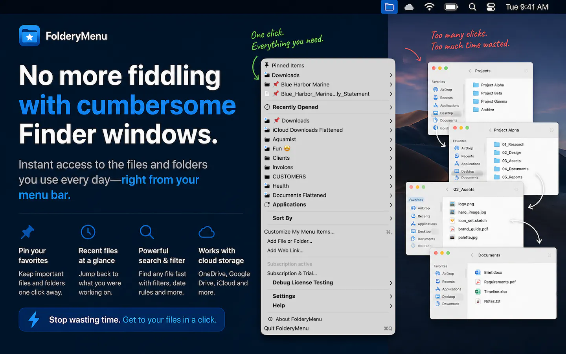The image size is (566, 354).
Task: Open the menu bar clock Tue 9:41 AM
Action: coord(527,7)
